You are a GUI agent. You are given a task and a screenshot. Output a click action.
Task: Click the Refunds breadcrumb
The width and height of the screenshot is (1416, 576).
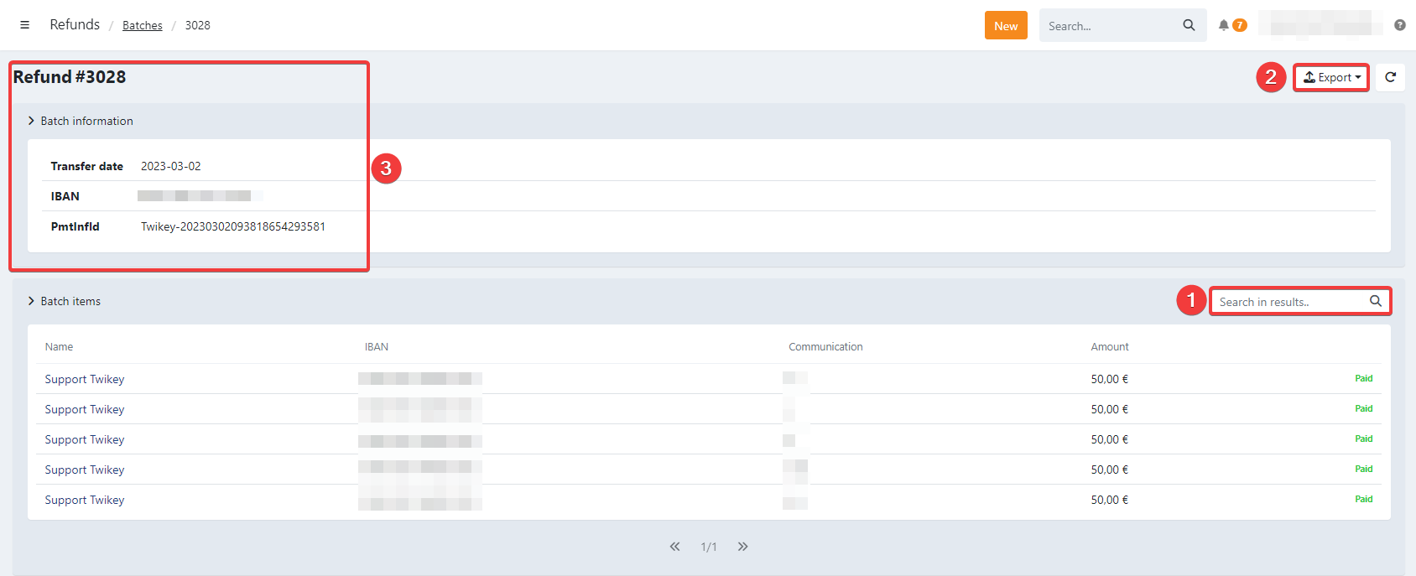click(75, 25)
